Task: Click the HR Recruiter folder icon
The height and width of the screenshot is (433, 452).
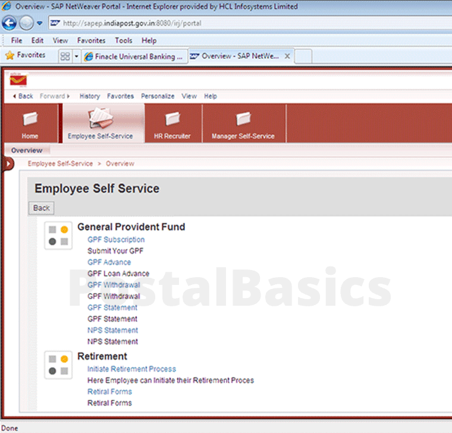Action: [172, 119]
